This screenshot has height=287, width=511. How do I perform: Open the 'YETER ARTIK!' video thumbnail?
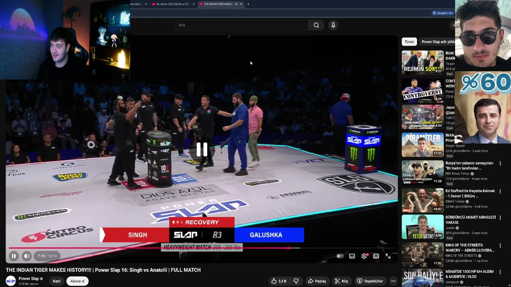(x=422, y=226)
